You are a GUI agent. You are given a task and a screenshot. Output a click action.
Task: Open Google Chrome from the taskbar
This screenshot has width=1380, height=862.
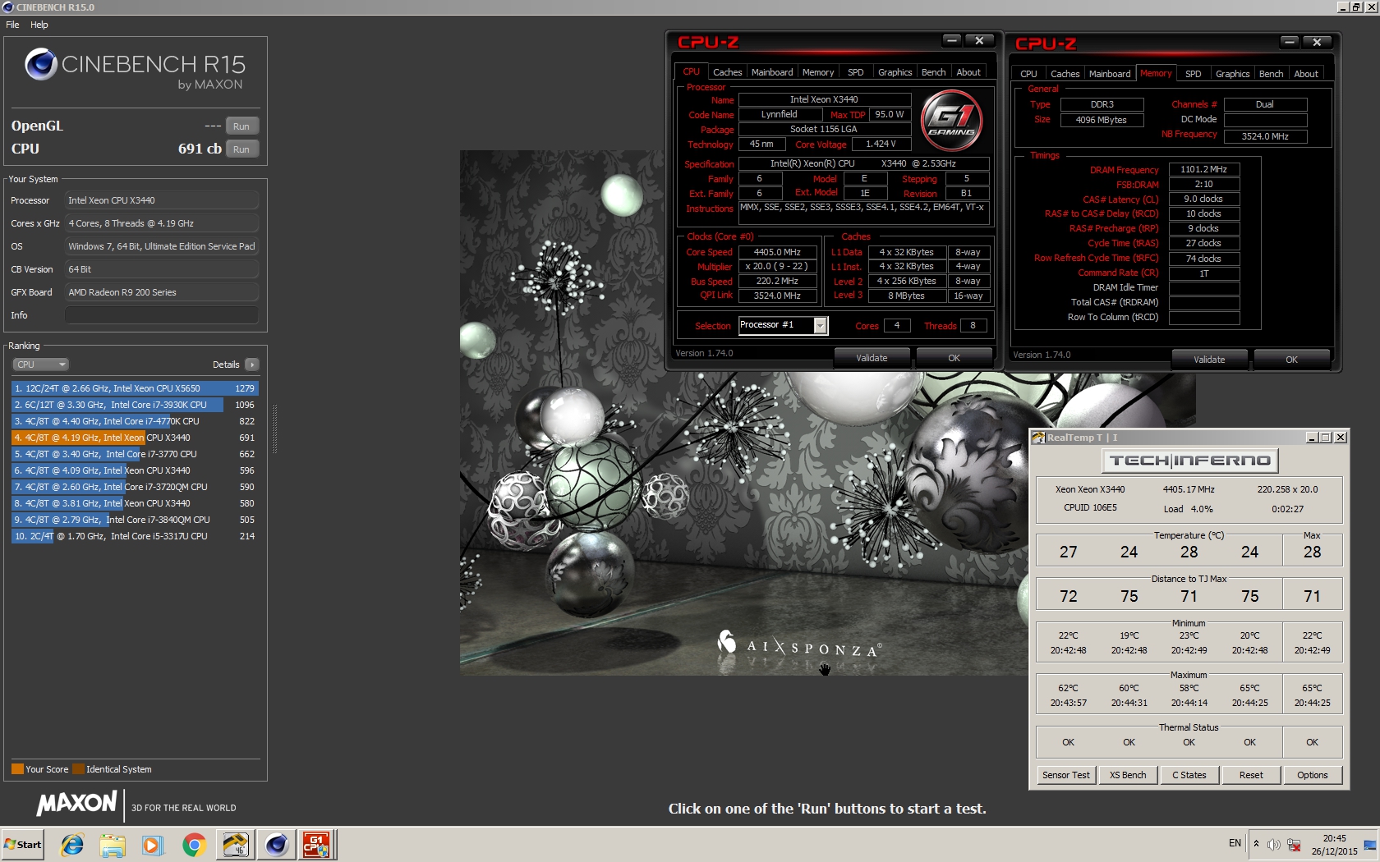194,845
